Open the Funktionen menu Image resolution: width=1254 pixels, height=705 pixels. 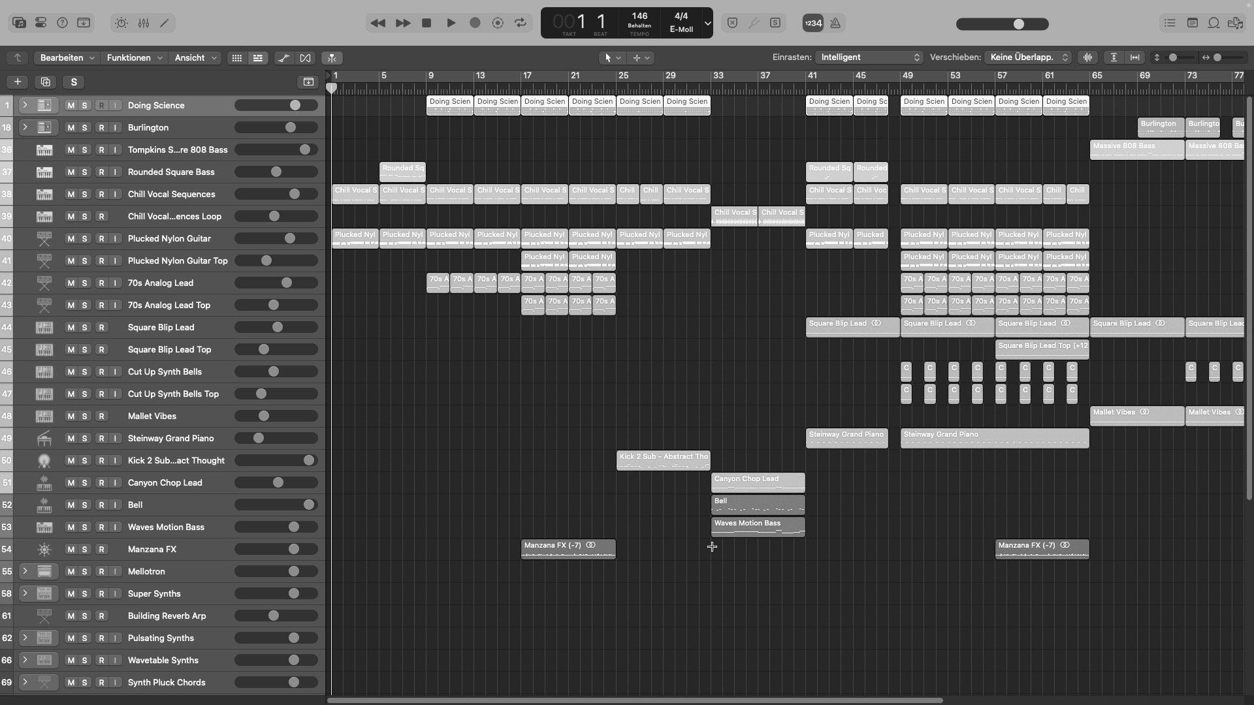click(134, 58)
